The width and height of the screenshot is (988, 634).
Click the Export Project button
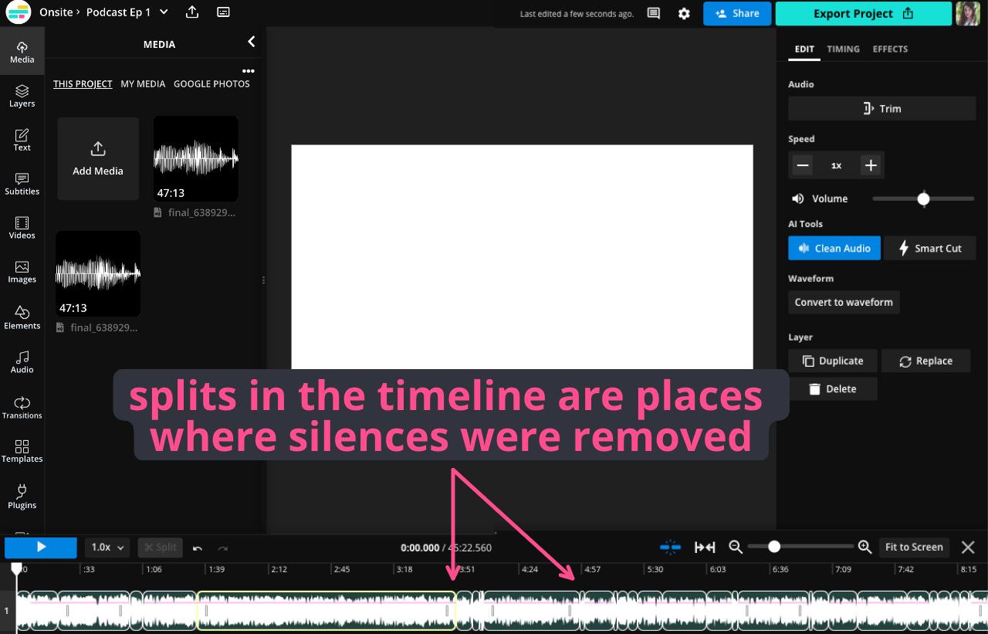coord(863,14)
